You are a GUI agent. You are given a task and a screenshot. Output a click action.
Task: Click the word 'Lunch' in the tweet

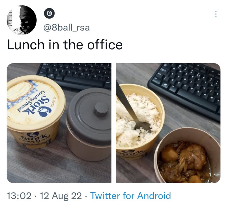click(26, 45)
